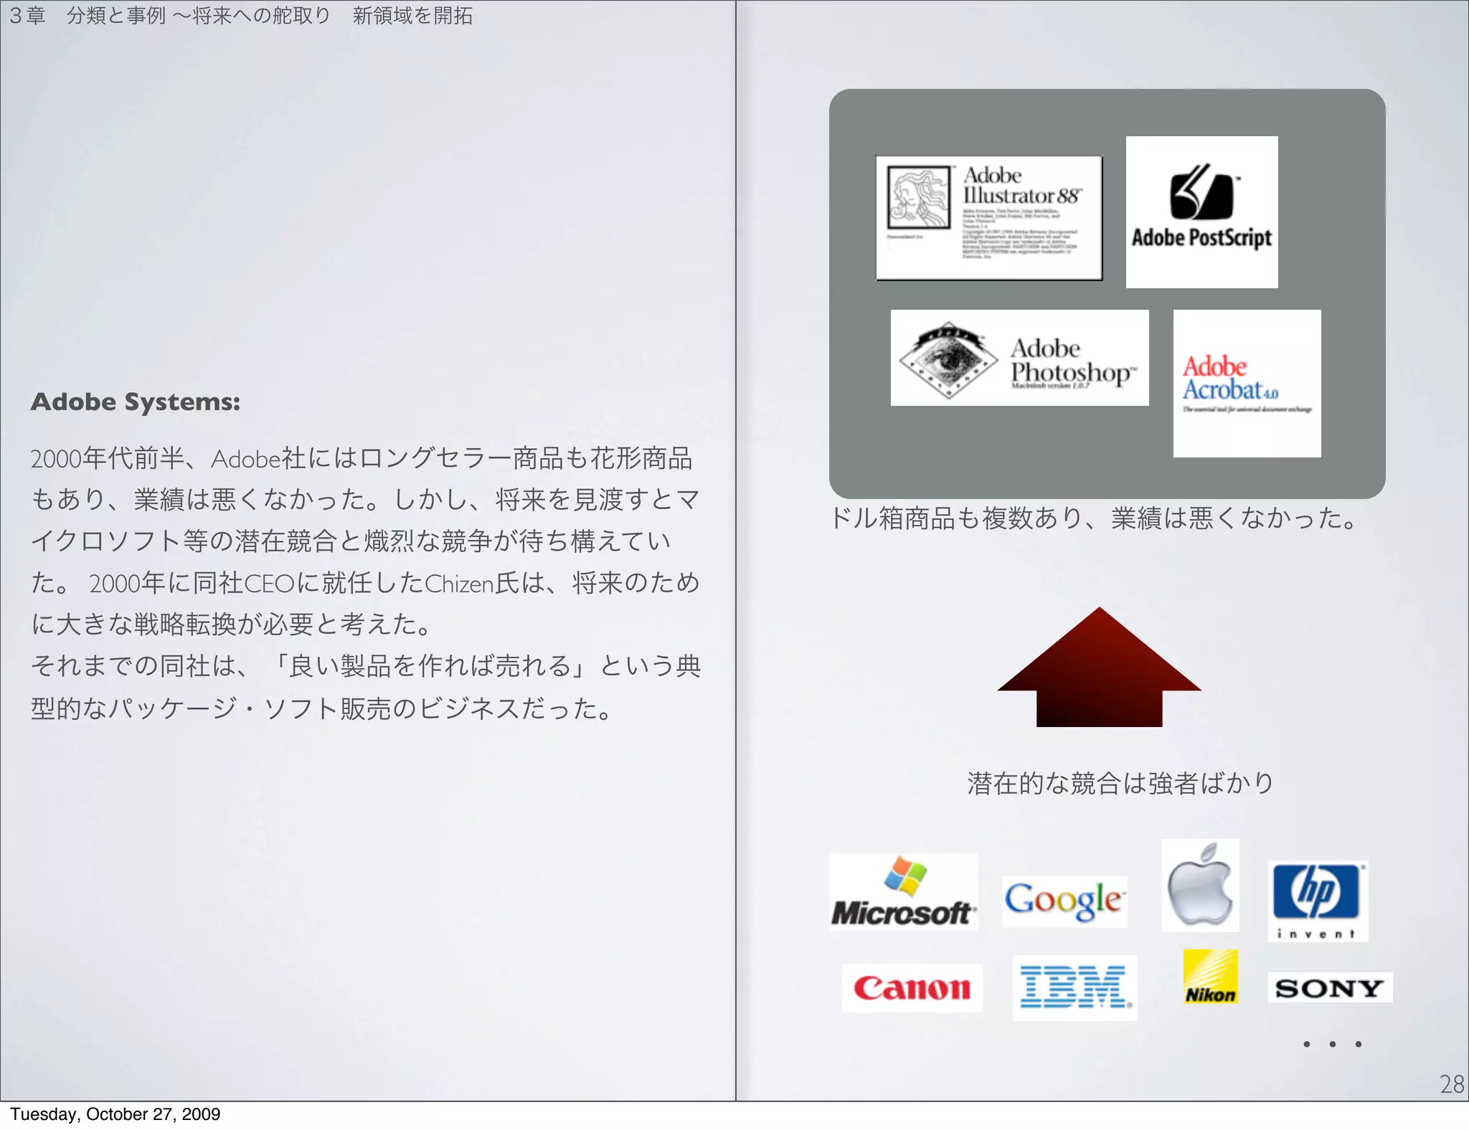1469x1130 pixels.
Task: Click the Microsoft logo
Action: tap(903, 892)
